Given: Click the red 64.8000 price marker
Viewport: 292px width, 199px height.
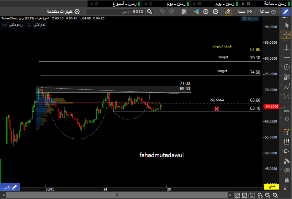Looking at the screenshot, I should pyautogui.click(x=271, y=106).
